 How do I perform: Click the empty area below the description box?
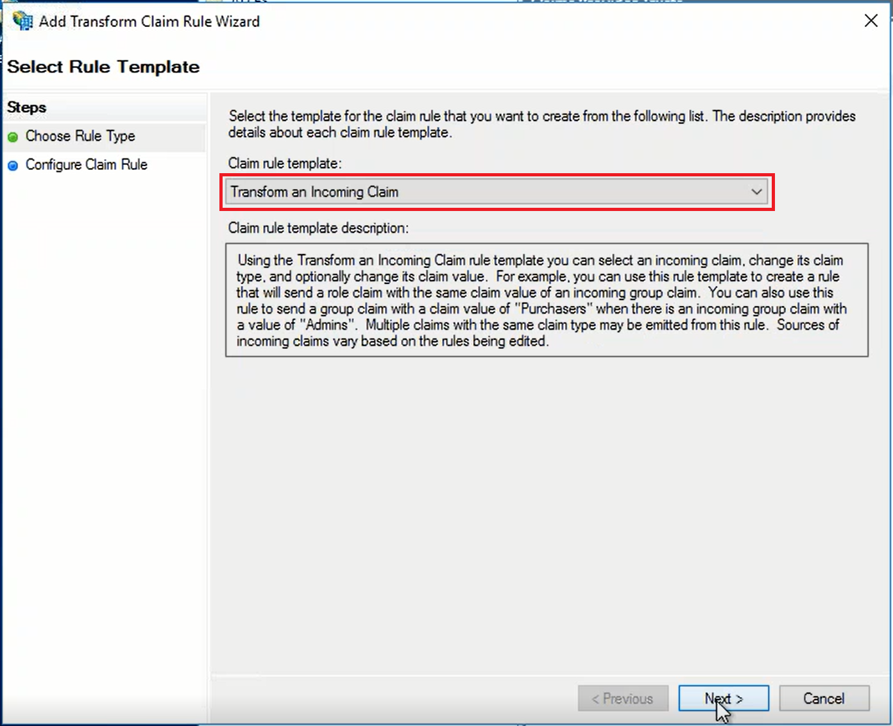pyautogui.click(x=547, y=513)
